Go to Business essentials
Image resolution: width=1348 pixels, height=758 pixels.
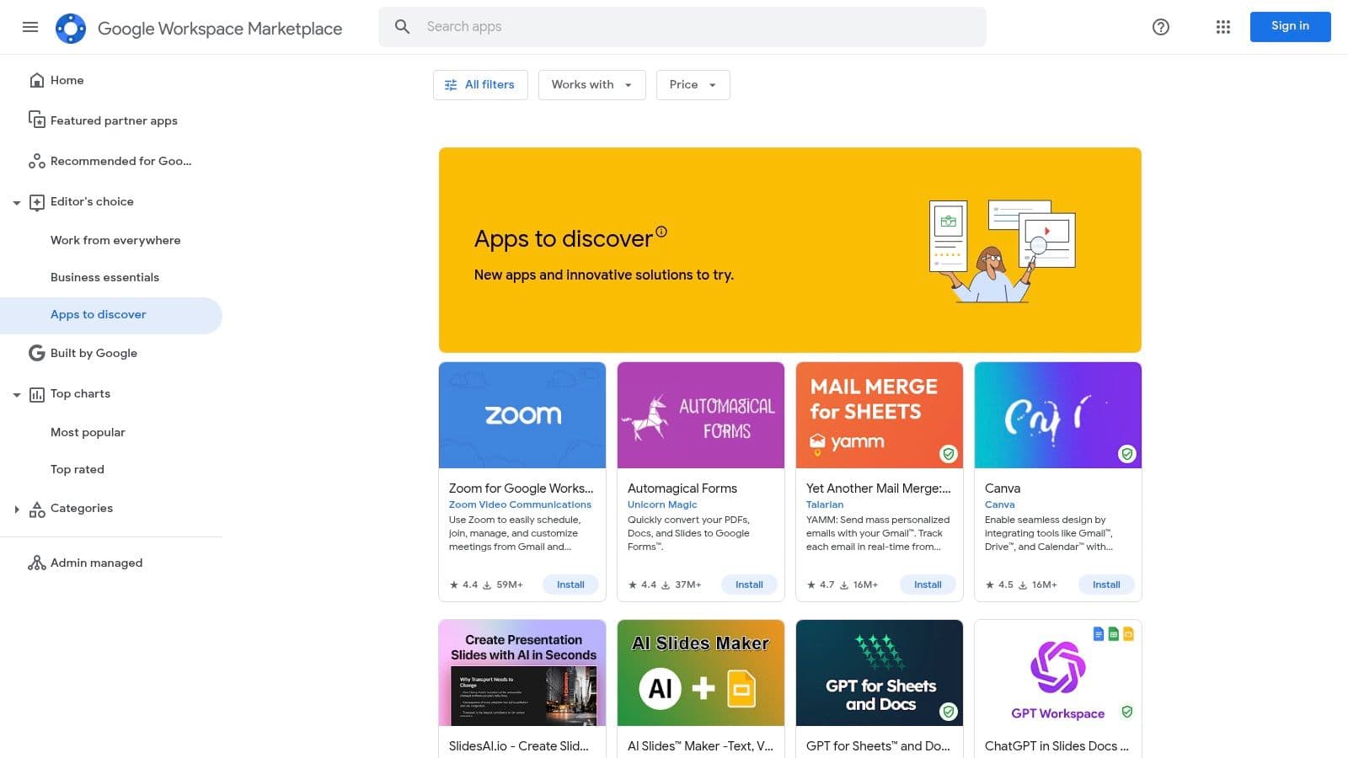point(104,277)
